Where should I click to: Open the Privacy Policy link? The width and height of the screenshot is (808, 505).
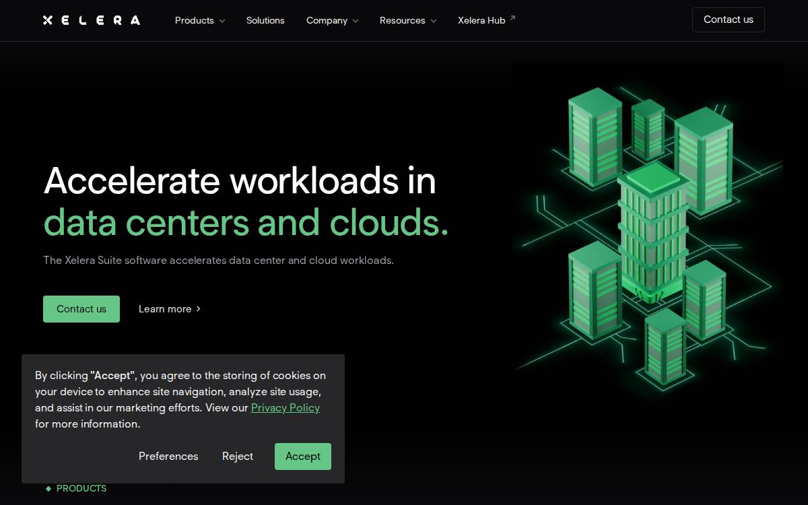tap(285, 407)
